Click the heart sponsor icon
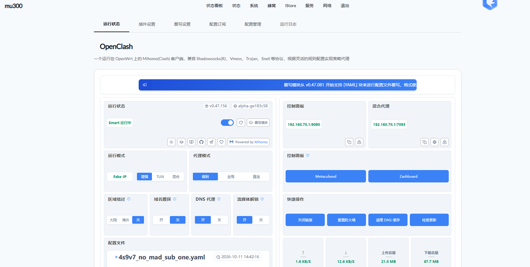The image size is (530, 267). click(222, 142)
